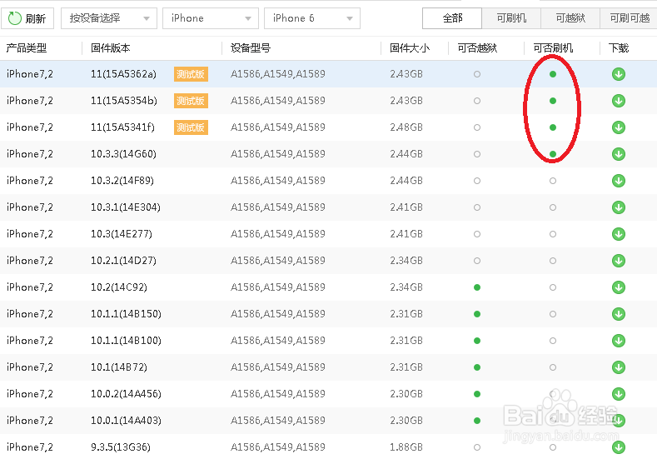Viewport: 657px width, 459px height.
Task: Download firmware 10.3.2(14F89)
Action: (619, 181)
